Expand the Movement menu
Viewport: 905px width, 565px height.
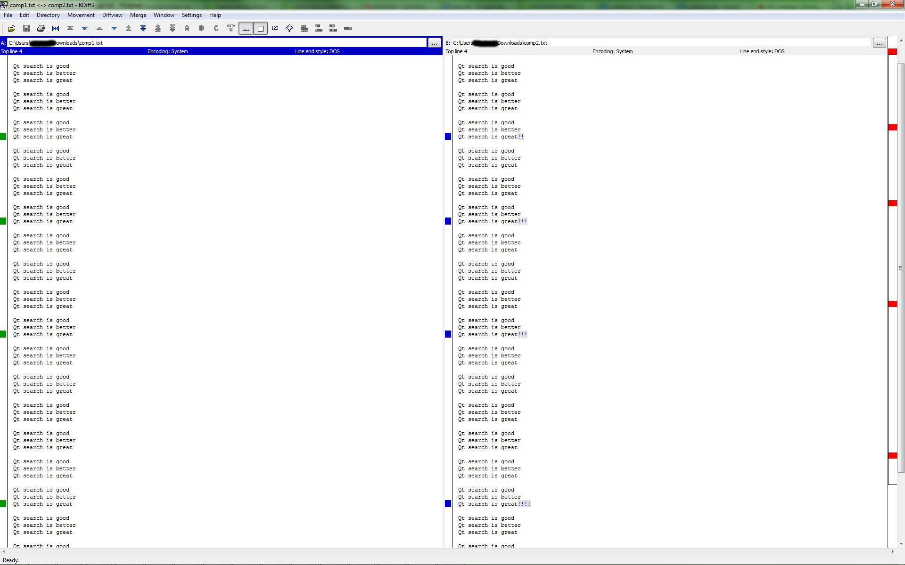[81, 15]
